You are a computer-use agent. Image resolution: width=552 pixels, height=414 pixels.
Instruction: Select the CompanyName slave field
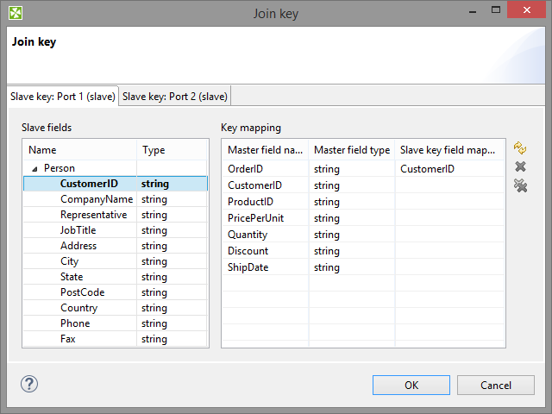pyautogui.click(x=96, y=199)
